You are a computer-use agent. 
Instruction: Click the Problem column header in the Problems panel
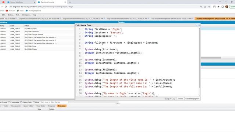tap(51, 109)
